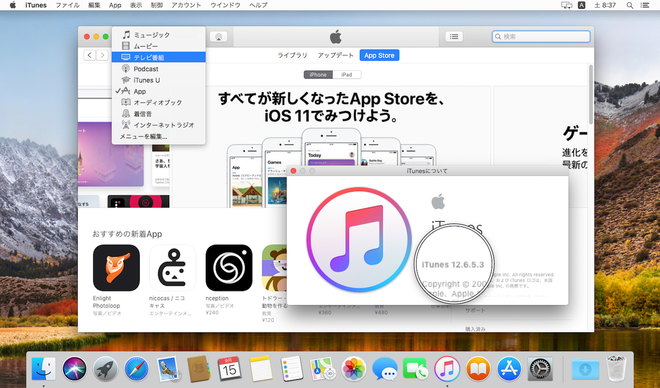660x388 pixels.
Task: Open メニューを編集... option
Action: (159, 136)
